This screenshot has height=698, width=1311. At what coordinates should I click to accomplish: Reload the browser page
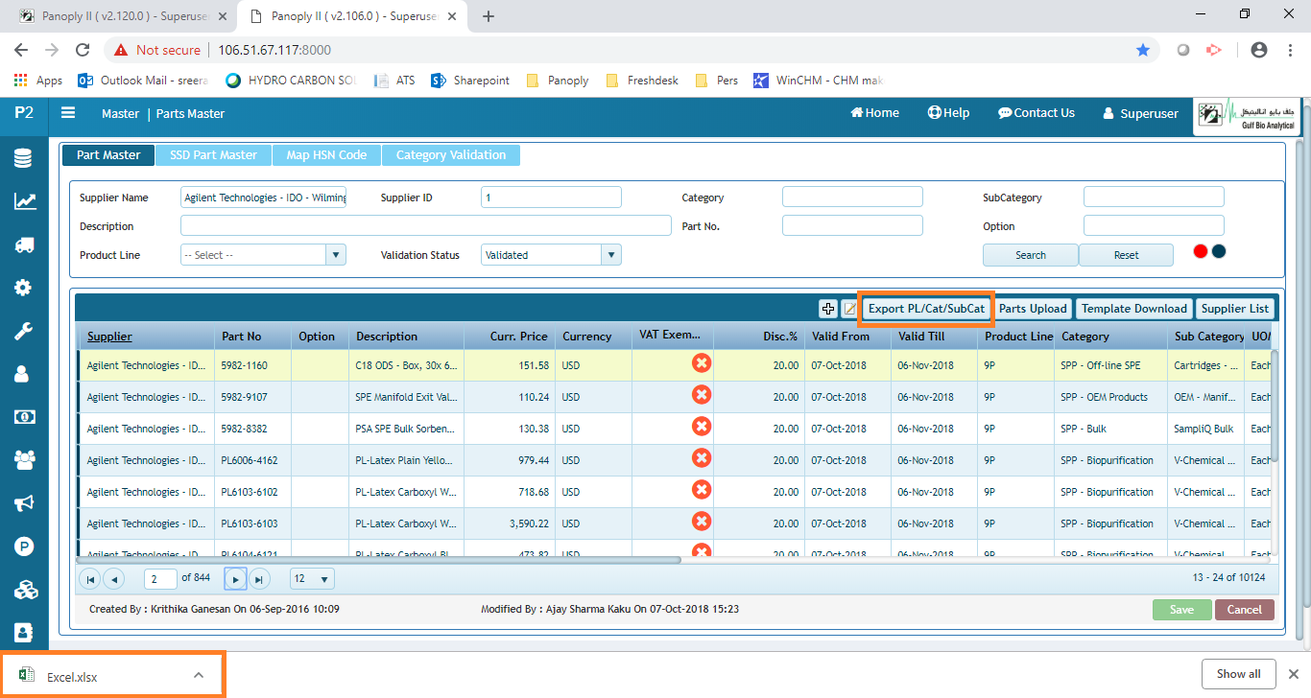(x=83, y=50)
